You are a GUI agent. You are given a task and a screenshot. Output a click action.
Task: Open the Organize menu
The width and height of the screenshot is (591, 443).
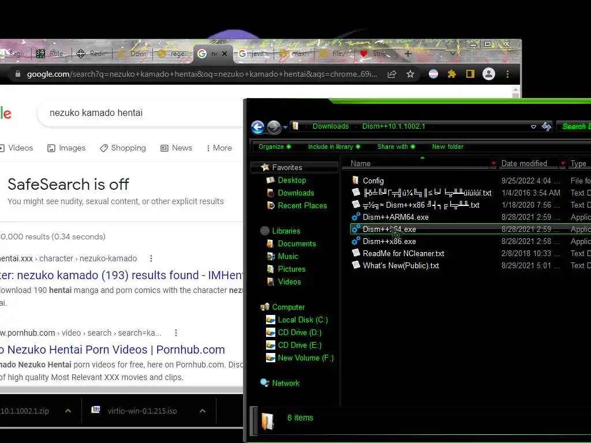point(274,147)
